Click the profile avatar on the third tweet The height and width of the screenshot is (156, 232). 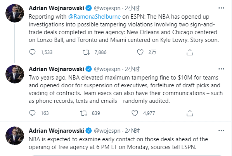[15, 136]
